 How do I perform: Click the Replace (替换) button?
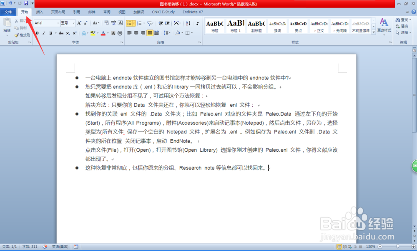pos(402,26)
